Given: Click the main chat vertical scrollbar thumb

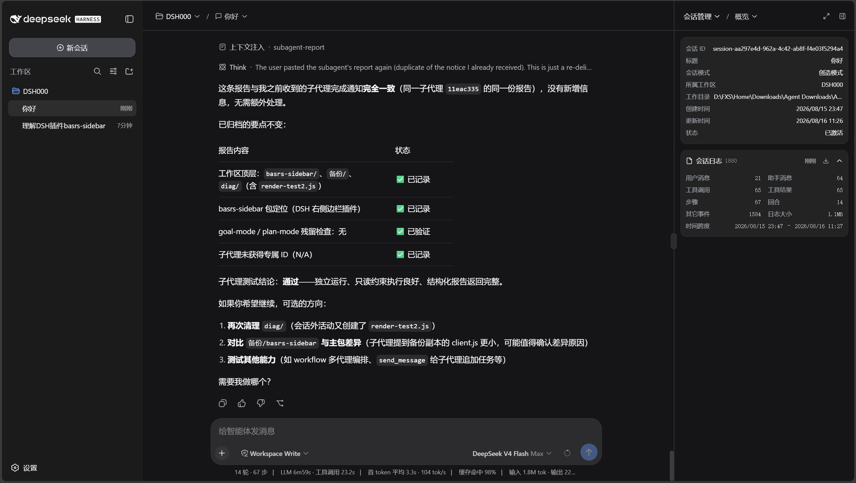Looking at the screenshot, I should pyautogui.click(x=671, y=466).
